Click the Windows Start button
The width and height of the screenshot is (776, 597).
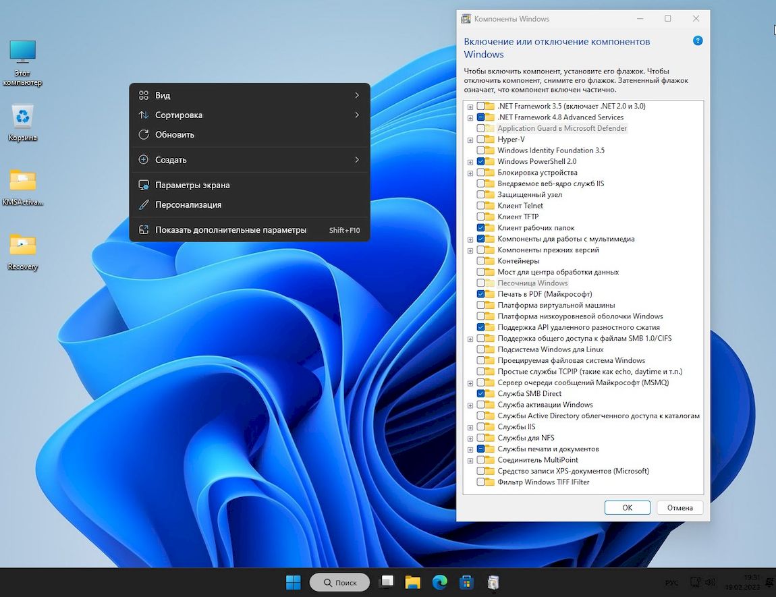point(294,582)
